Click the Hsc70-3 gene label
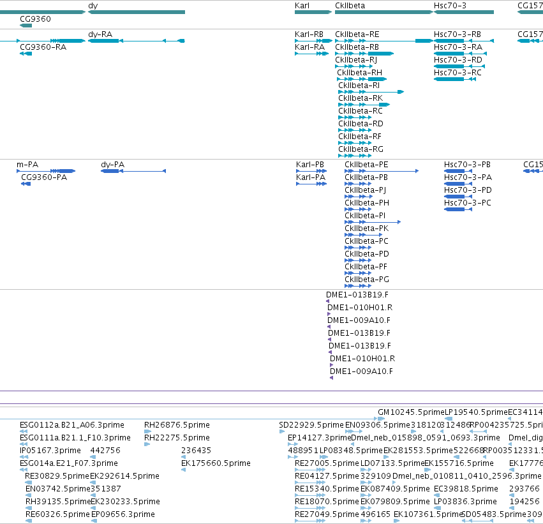Viewport: 543px width, 524px height. (450, 6)
